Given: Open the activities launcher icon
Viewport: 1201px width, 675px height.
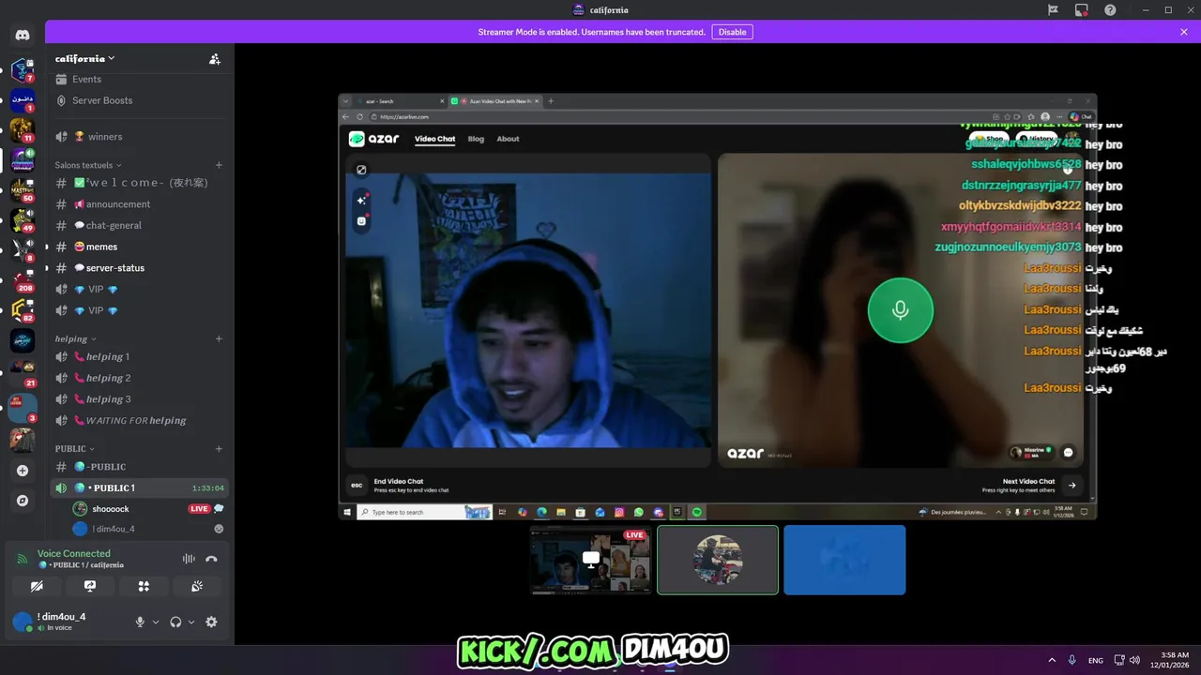Looking at the screenshot, I should pyautogui.click(x=144, y=586).
